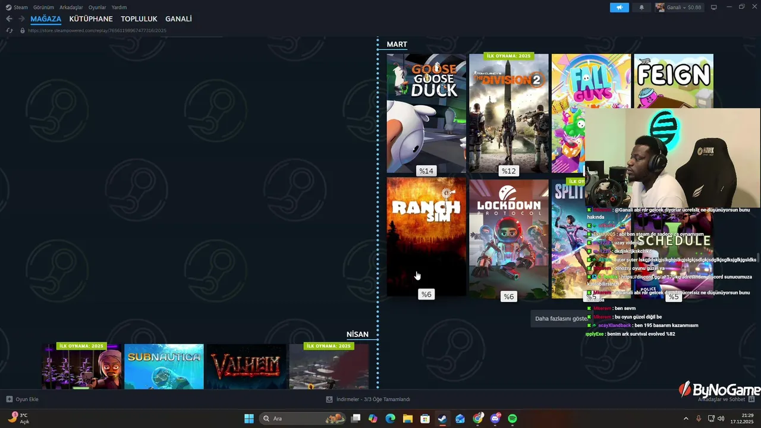The width and height of the screenshot is (761, 428).
Task: Click the MART month heading
Action: pyautogui.click(x=397, y=45)
